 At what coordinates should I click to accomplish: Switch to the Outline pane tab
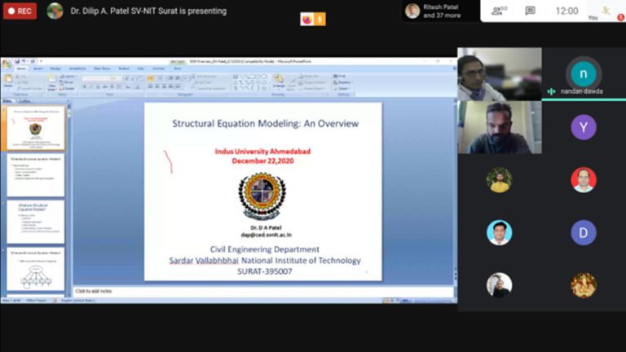[24, 101]
